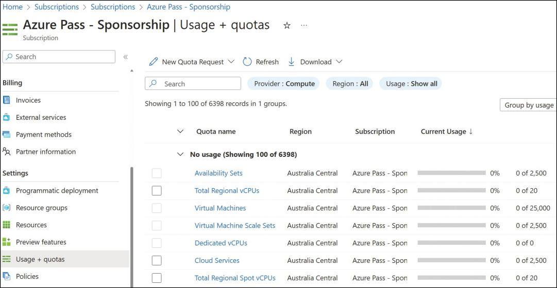Click the Payment methods card icon
Image resolution: width=557 pixels, height=288 pixels.
(6, 134)
